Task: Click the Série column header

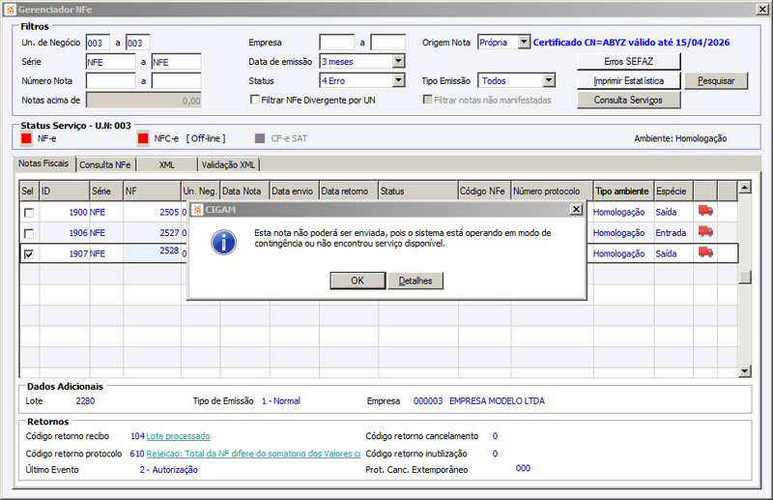Action: pos(106,191)
